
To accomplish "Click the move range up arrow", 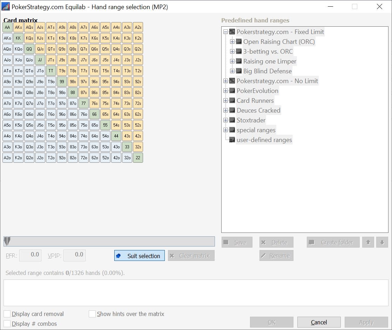I will pyautogui.click(x=368, y=242).
